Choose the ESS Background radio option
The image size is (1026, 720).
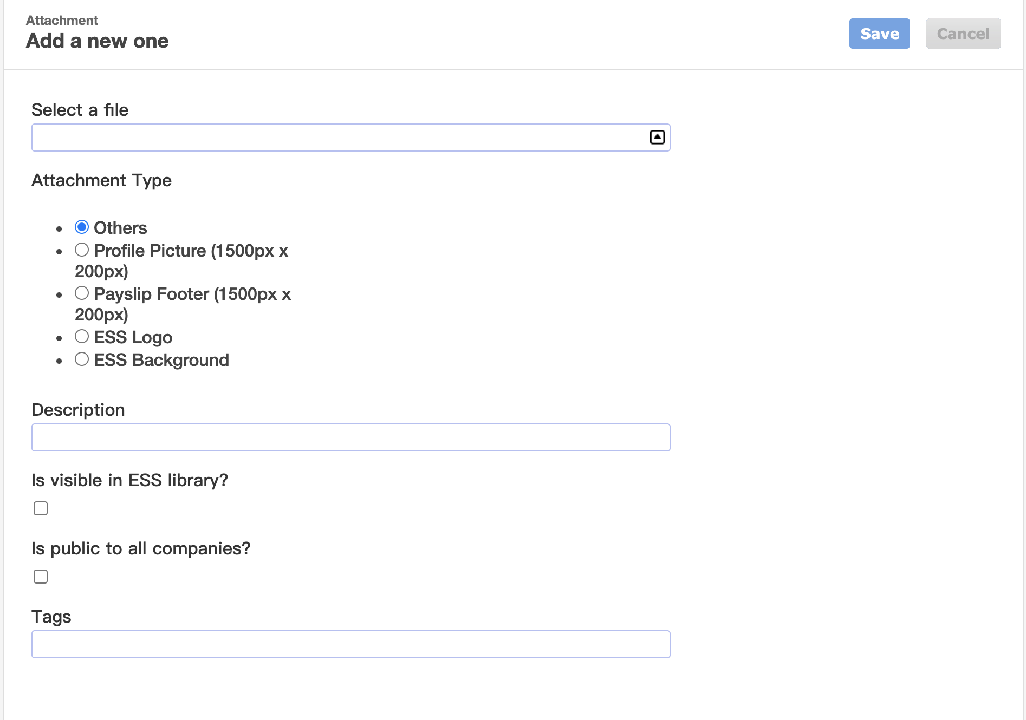tap(82, 359)
